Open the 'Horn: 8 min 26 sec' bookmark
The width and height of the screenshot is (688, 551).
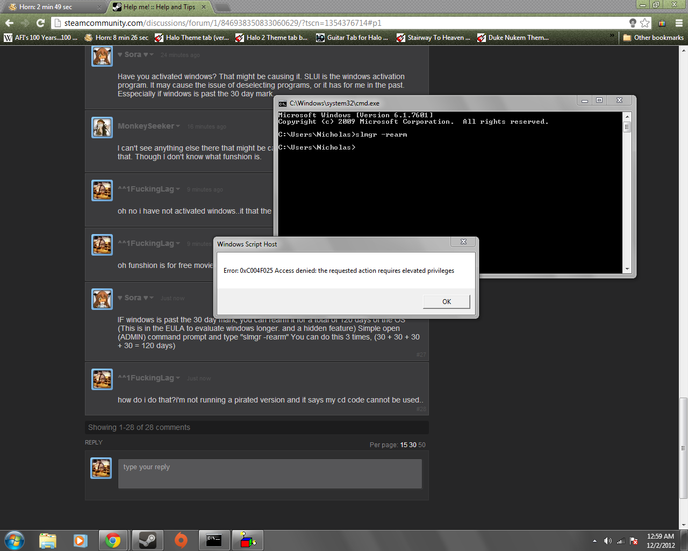click(116, 38)
